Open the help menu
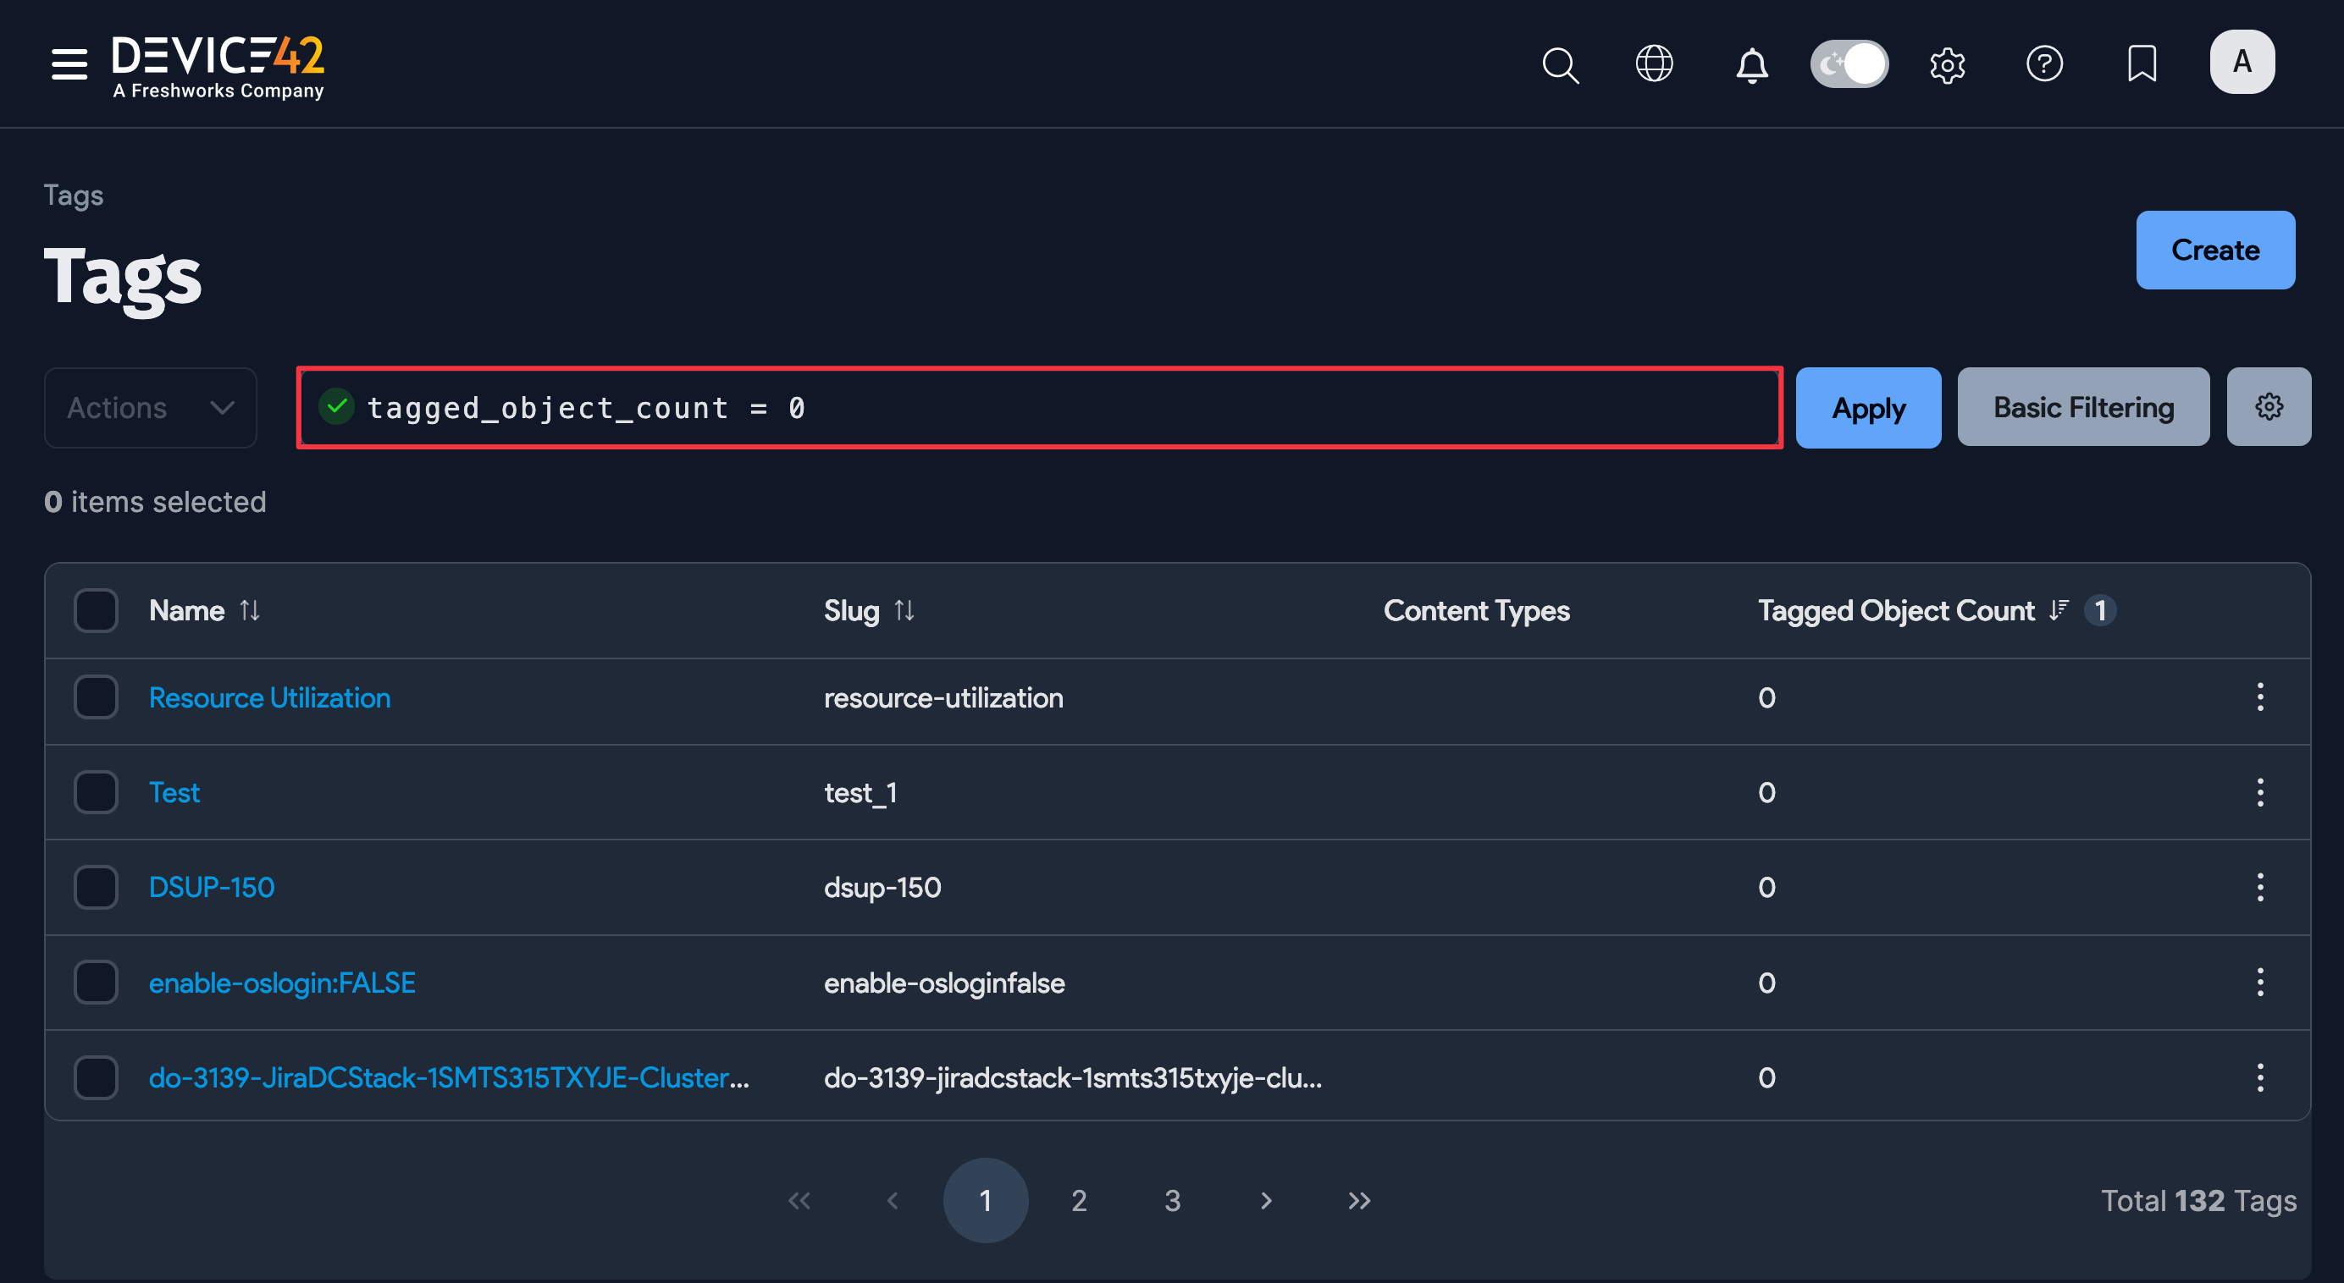 [x=2044, y=63]
